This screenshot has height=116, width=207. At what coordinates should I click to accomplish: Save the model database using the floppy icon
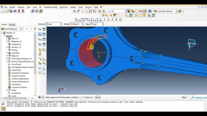[x=11, y=11]
